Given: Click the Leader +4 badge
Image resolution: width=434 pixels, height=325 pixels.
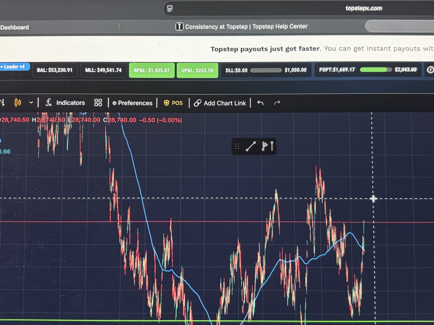Looking at the screenshot, I should pyautogui.click(x=14, y=67).
